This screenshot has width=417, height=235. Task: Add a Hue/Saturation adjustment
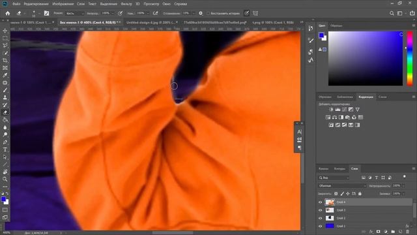click(328, 117)
